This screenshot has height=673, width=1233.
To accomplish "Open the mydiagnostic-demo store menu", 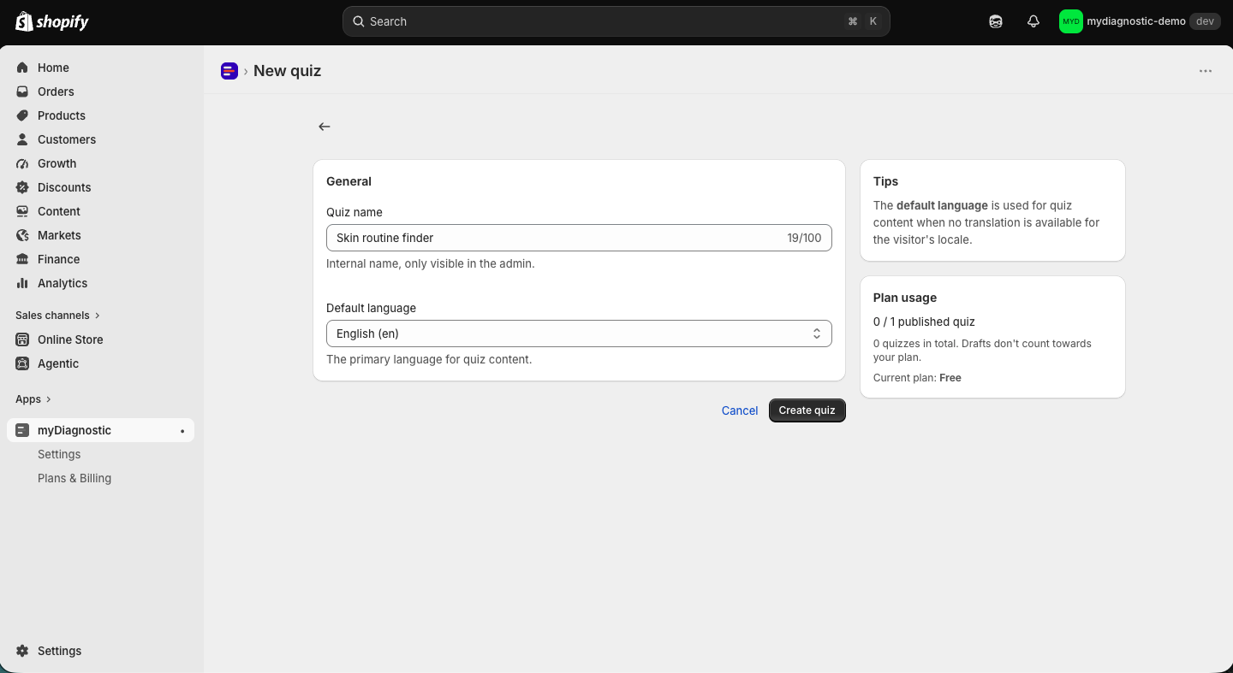I will click(x=1139, y=21).
